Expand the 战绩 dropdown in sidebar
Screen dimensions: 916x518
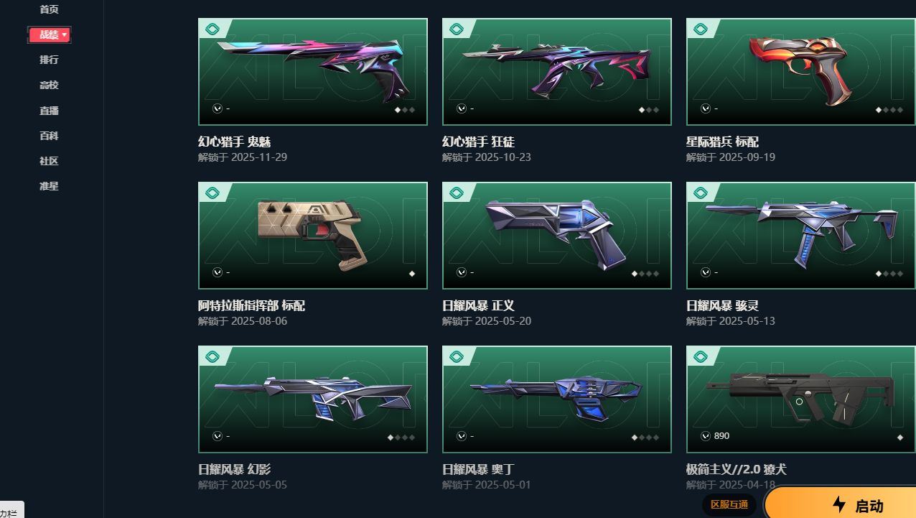pos(49,34)
